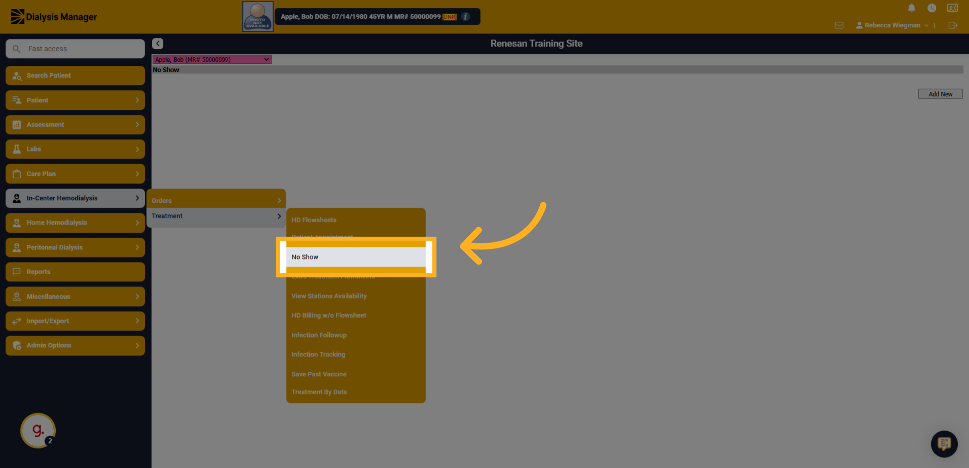Click the patient banner Apple, Bob
This screenshot has height=468, width=969.
tap(377, 17)
